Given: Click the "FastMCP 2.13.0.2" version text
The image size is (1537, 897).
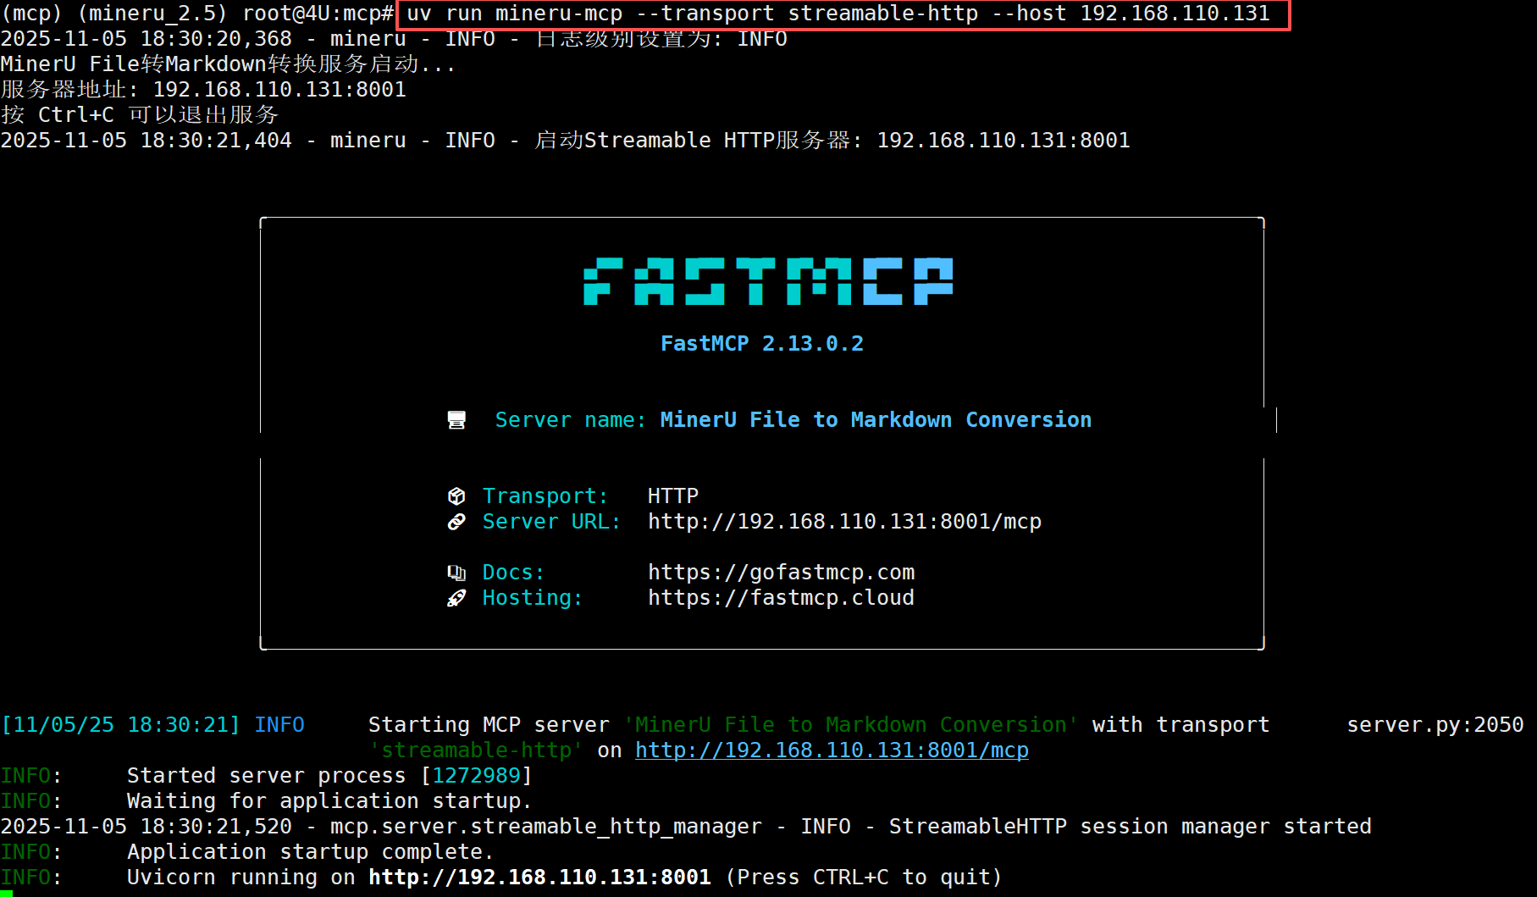Looking at the screenshot, I should (762, 344).
